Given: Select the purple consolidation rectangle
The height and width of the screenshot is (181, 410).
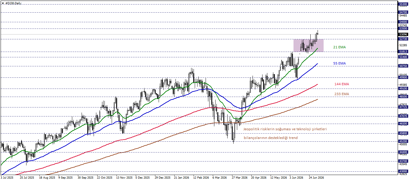Looking at the screenshot, I should [x=309, y=45].
